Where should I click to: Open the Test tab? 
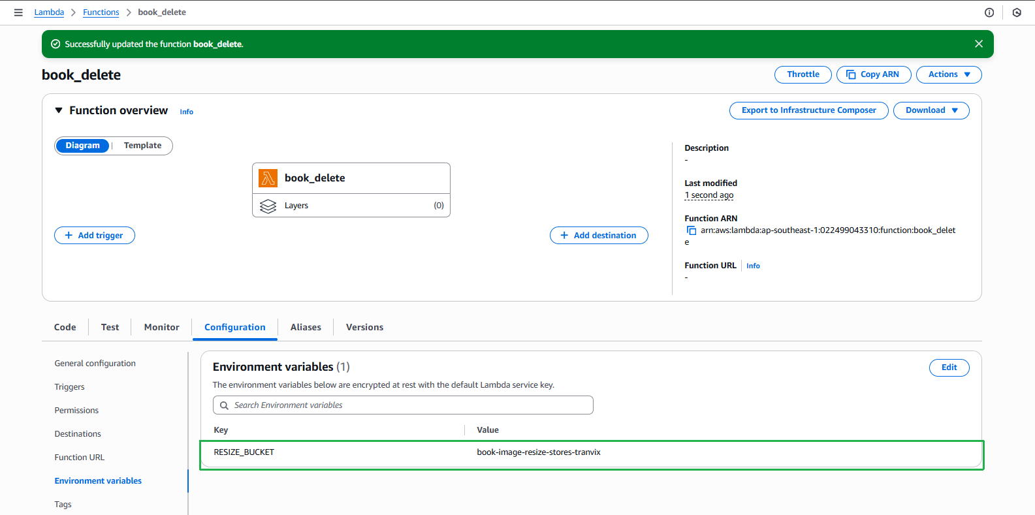[x=110, y=327]
